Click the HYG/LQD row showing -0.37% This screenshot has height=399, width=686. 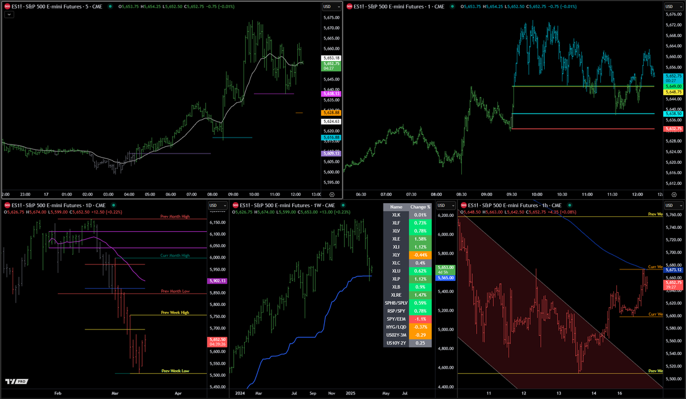point(407,327)
